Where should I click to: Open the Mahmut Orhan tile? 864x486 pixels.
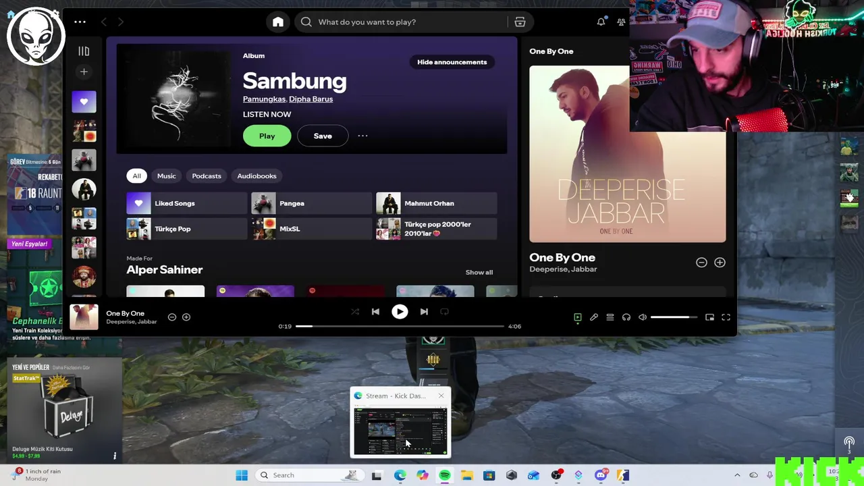(x=436, y=203)
